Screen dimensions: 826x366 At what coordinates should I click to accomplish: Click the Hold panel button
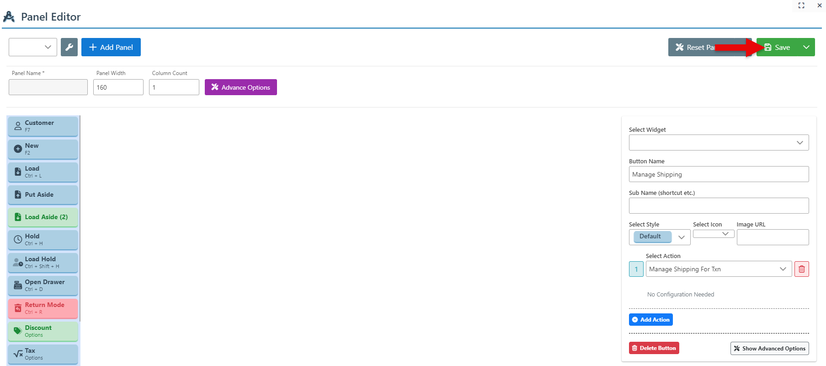[x=43, y=239]
